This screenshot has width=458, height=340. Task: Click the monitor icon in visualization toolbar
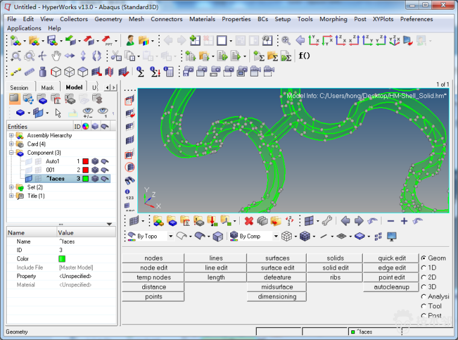tap(392, 236)
